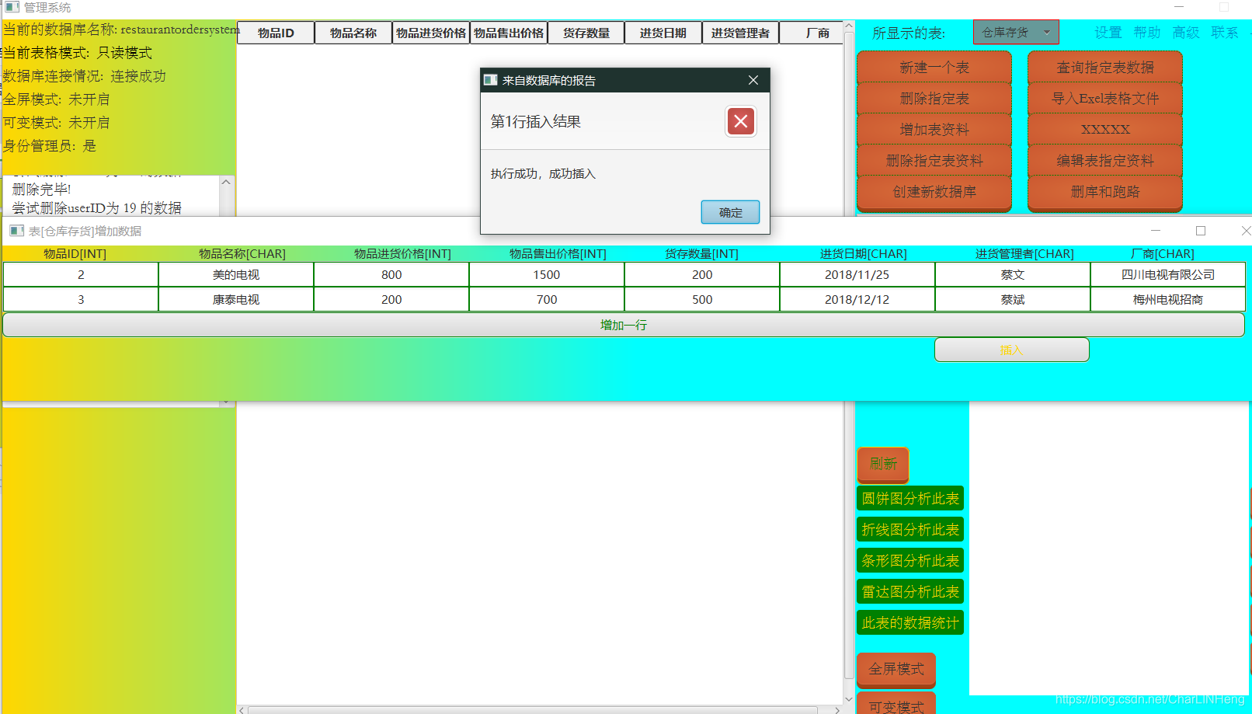Edit the 康泰电视 name cell

click(x=236, y=300)
